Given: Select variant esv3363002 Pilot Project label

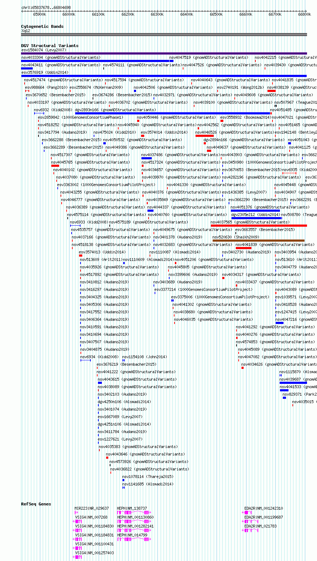Looking at the screenshot, I should pos(106,185).
